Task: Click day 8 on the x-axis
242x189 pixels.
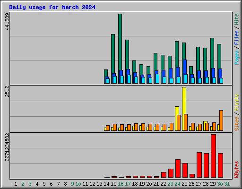Action: [x=65, y=184]
